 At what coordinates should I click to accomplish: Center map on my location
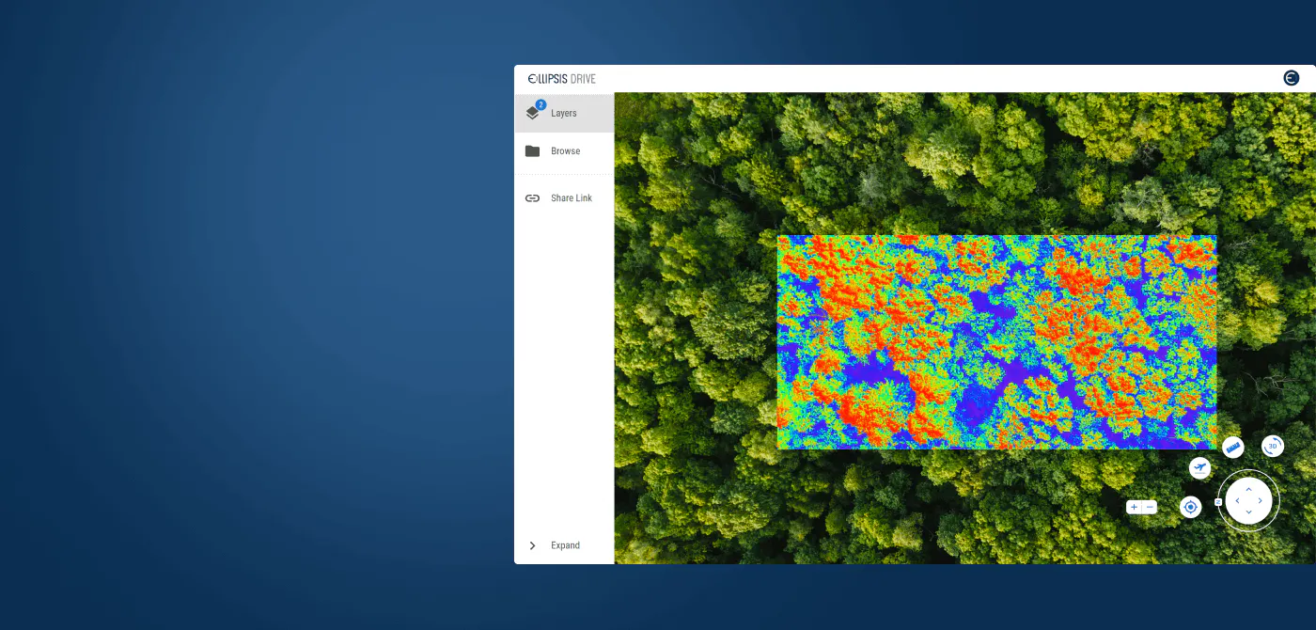(x=1191, y=507)
